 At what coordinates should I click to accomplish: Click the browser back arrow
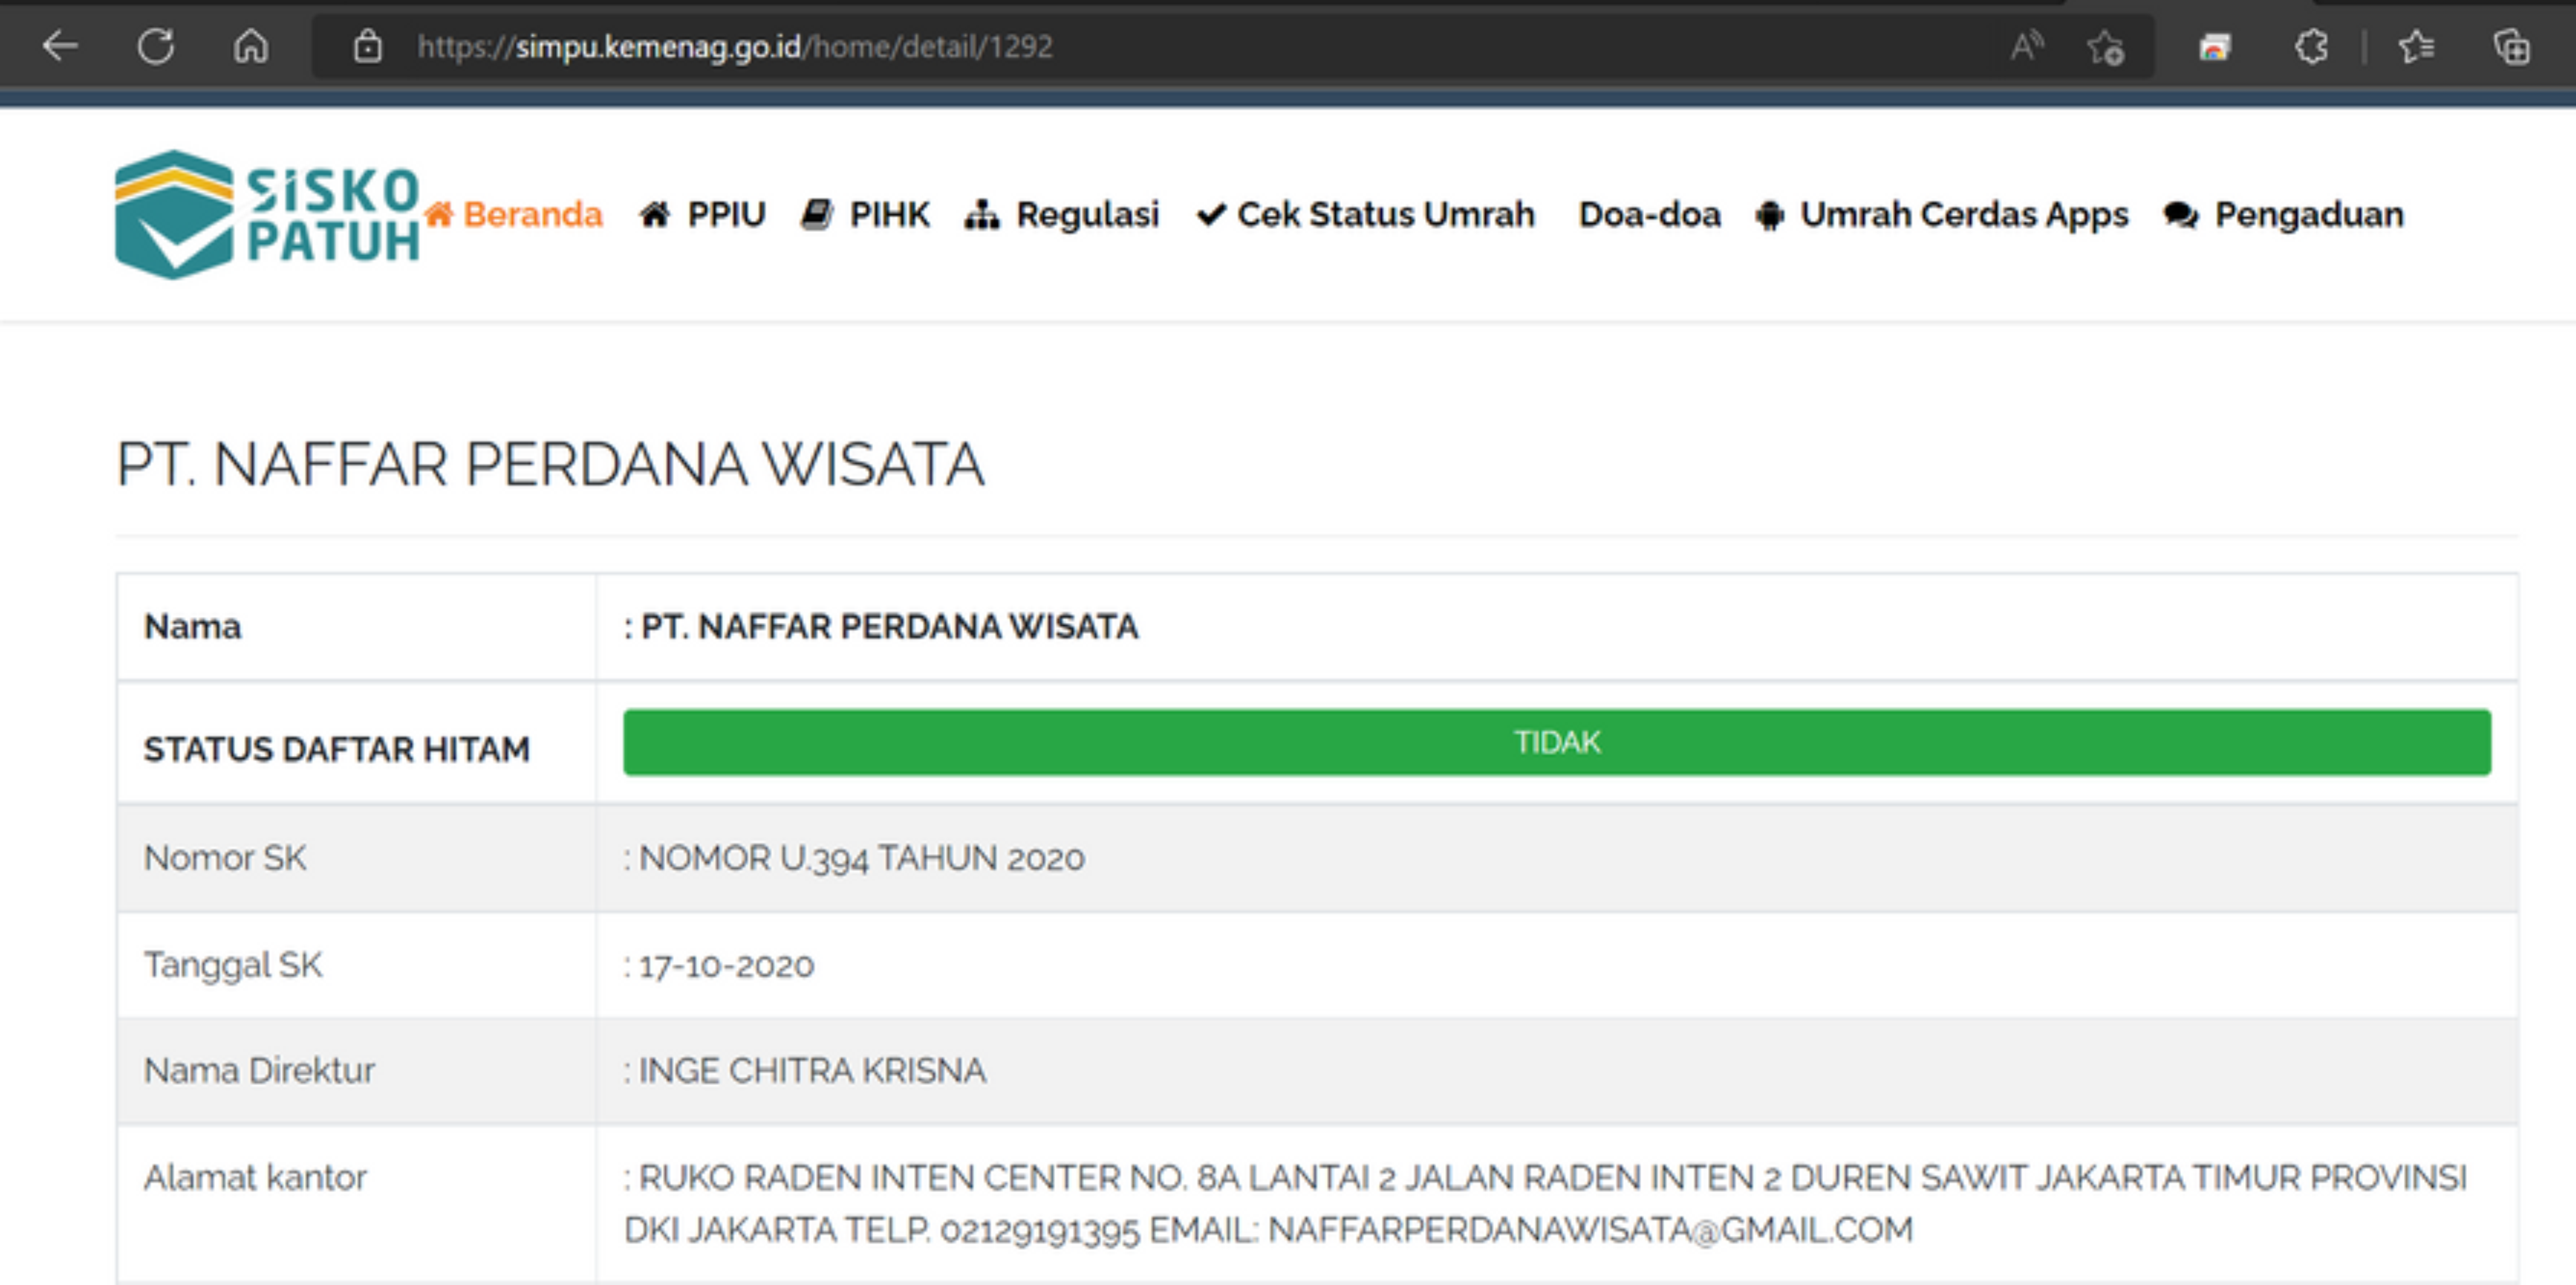60,46
